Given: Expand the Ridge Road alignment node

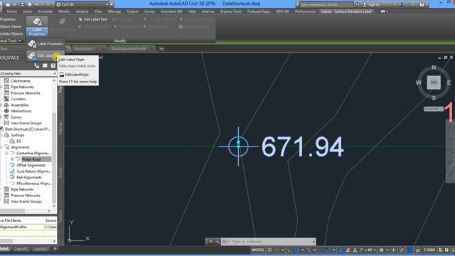Looking at the screenshot, I should 12,159.
